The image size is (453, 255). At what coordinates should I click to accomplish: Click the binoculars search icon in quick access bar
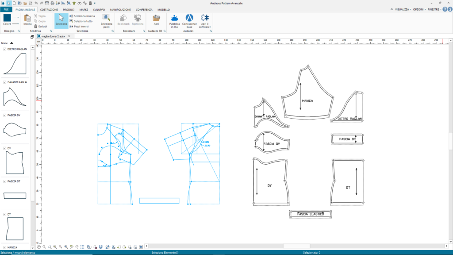tap(80, 3)
